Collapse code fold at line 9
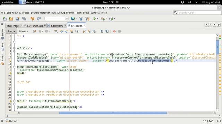This screenshot has width=222, height=124. pos(14,42)
